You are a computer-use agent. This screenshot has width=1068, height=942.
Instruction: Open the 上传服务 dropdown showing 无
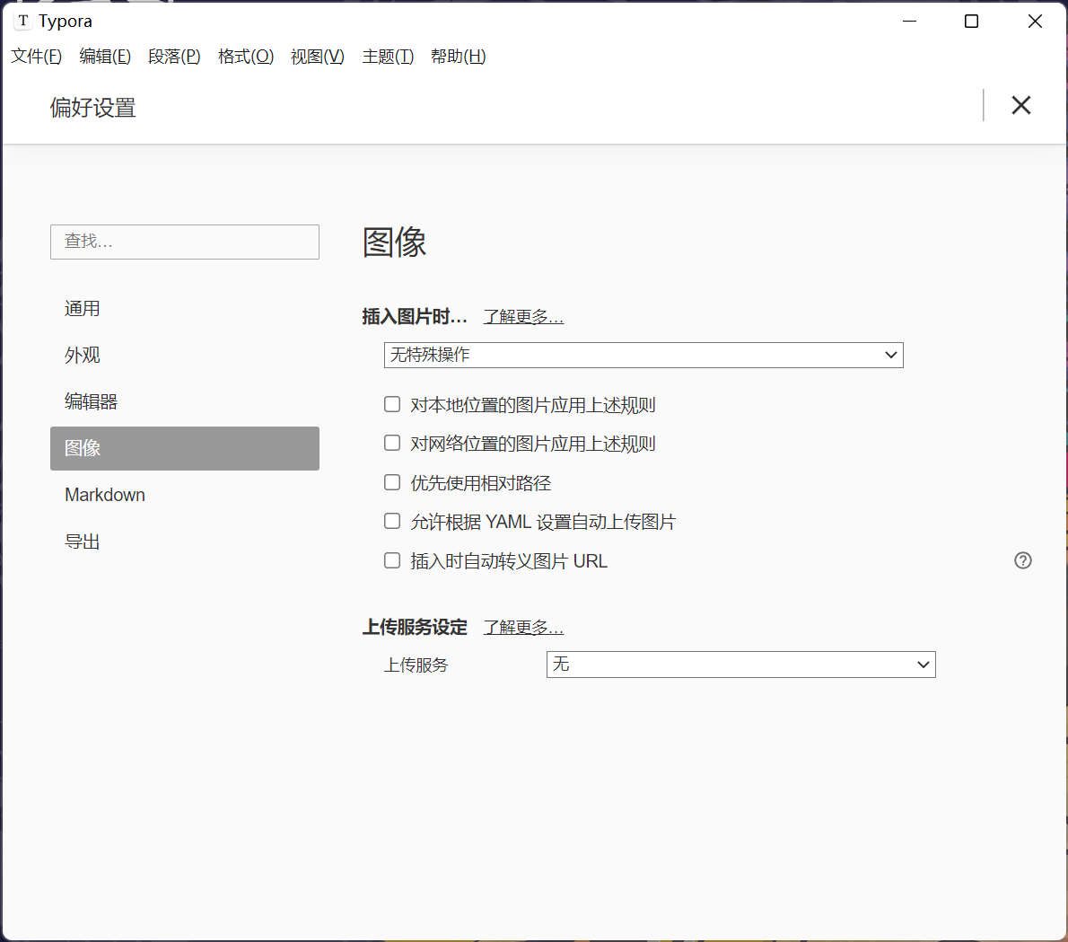[741, 665]
